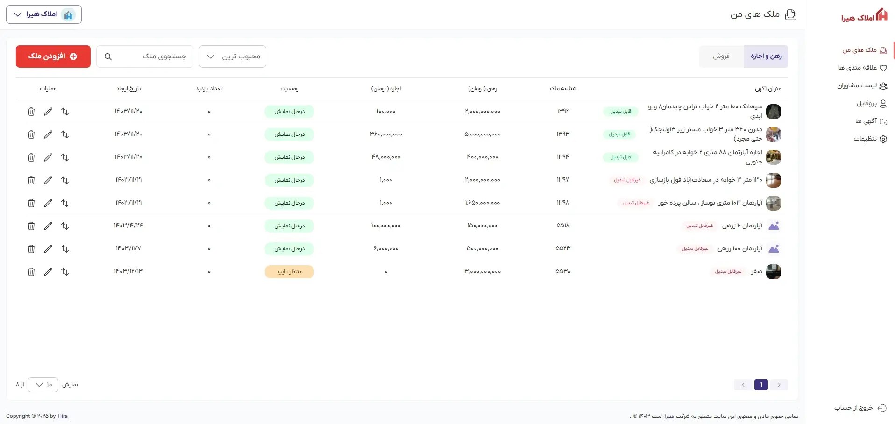Delete property listing with ID ۱۳۹۲
The image size is (895, 424).
(31, 112)
